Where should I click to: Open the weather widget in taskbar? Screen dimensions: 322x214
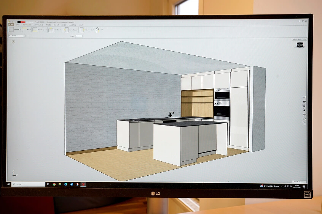[269, 186]
